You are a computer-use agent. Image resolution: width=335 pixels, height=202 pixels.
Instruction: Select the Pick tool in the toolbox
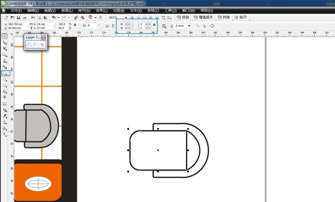coord(5,36)
